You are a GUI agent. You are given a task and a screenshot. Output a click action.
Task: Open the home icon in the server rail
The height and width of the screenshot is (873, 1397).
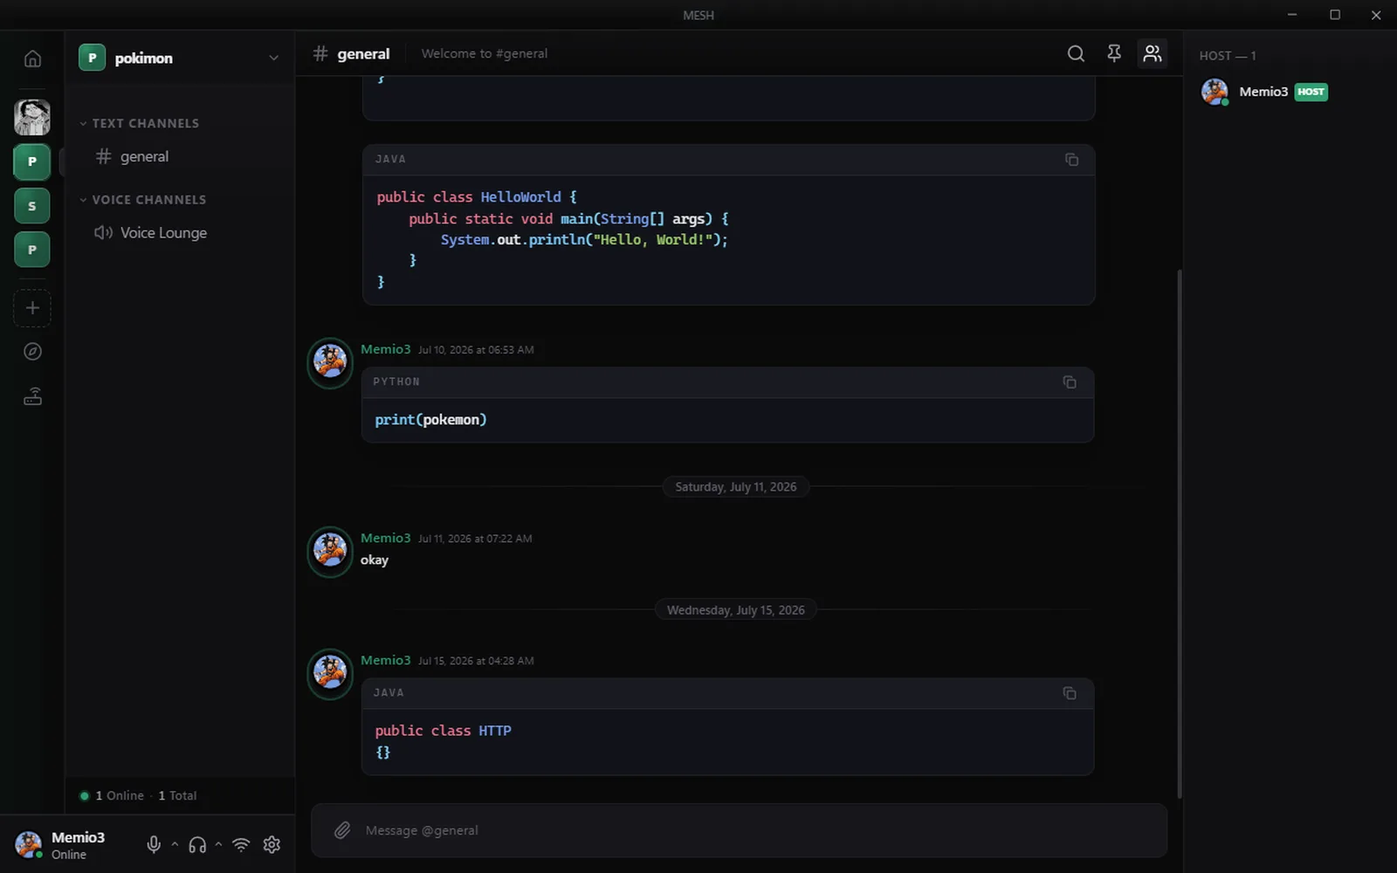tap(32, 58)
